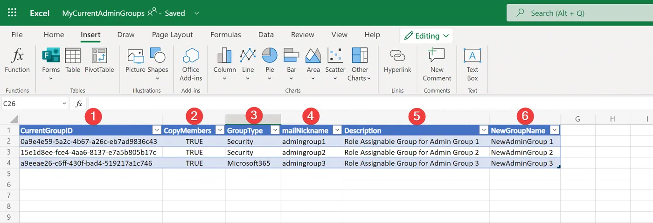Screen dimensions: 653x223
Task: Select Role Assignable Group for Admin Group 1
Action: (x=417, y=142)
